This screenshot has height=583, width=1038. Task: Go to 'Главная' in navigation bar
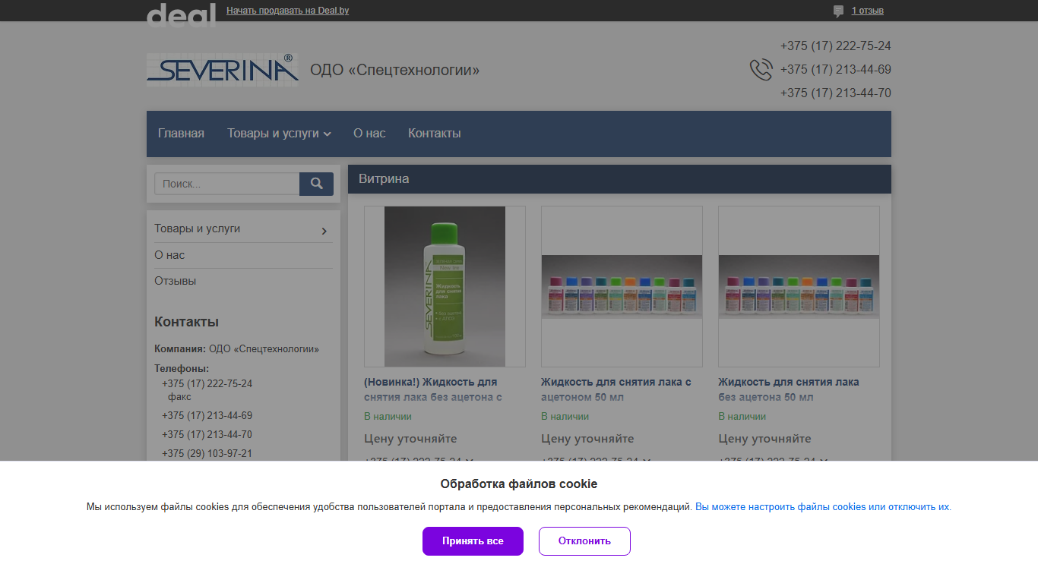tap(181, 134)
